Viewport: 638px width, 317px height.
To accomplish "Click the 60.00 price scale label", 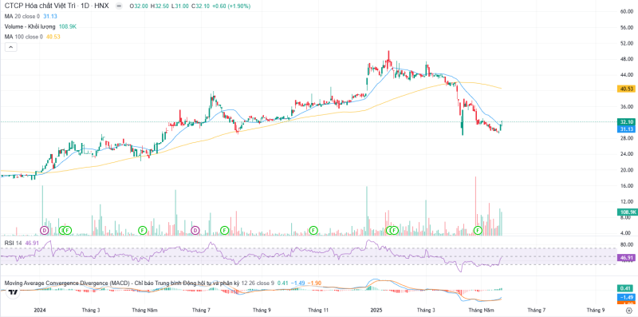I will pos(626,11).
